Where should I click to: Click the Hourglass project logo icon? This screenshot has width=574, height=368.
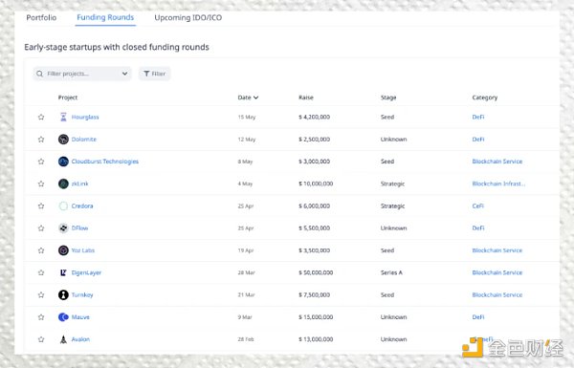point(63,117)
